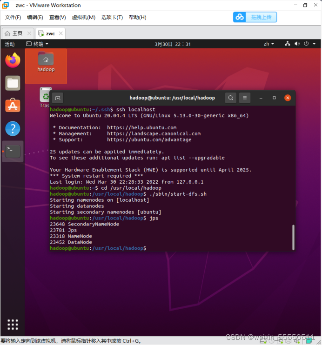This screenshot has width=322, height=345.
Task: Open the 帮助(H) menu
Action: coord(138,17)
